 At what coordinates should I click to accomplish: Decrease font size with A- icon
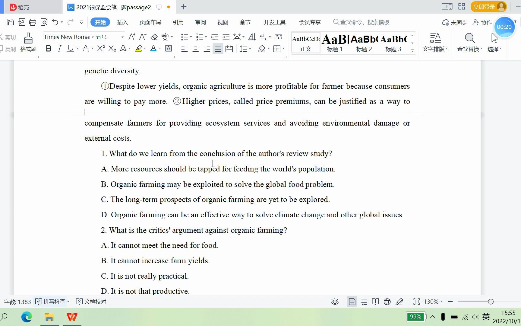(x=143, y=37)
